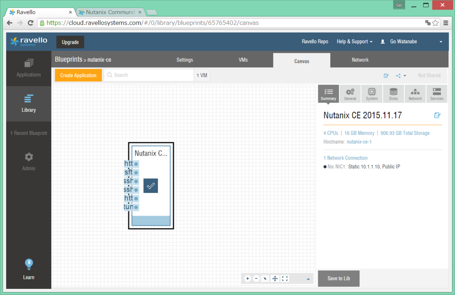Bookmark this page with the star icon
Viewport: 455px width, 295px height.
435,23
